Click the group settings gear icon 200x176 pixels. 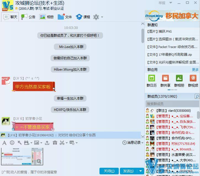pos(96,17)
